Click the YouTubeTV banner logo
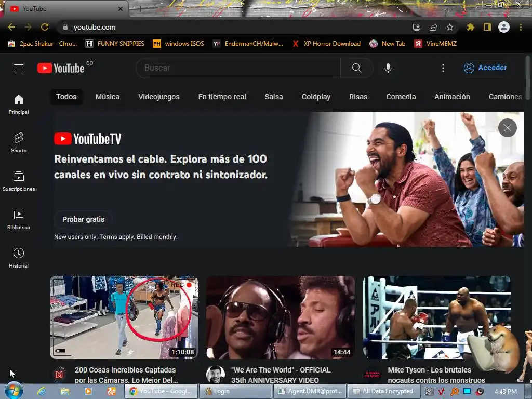 click(x=87, y=139)
